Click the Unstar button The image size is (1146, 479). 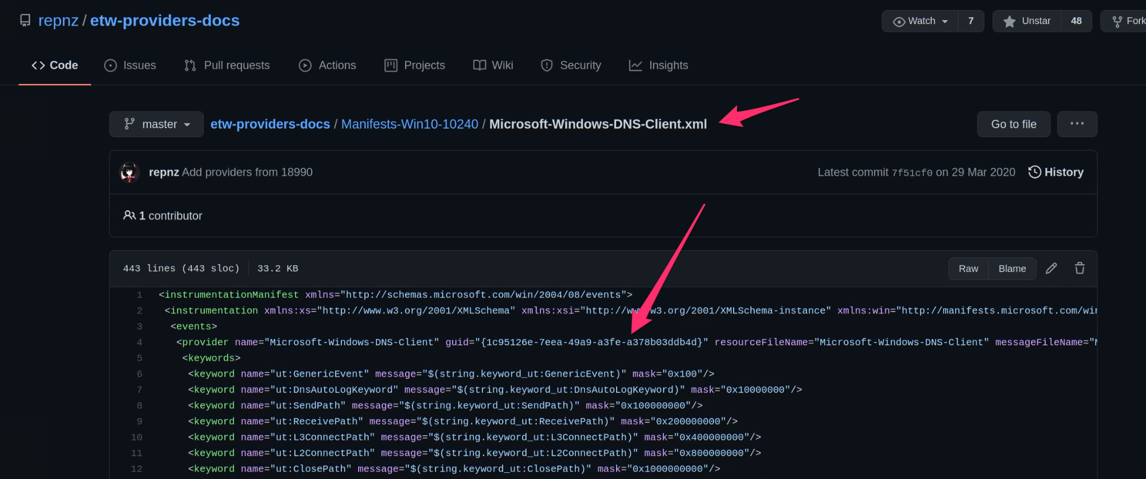click(1027, 21)
